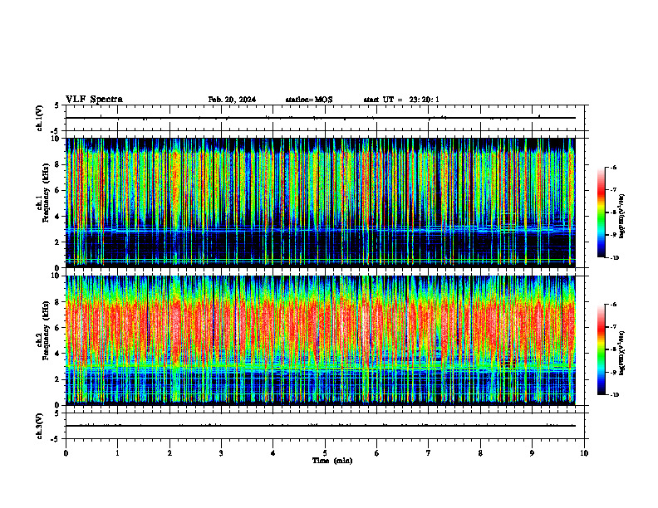Click the "ch.1(V)" waveform axis label
This screenshot has width=658, height=508.
pyautogui.click(x=40, y=118)
